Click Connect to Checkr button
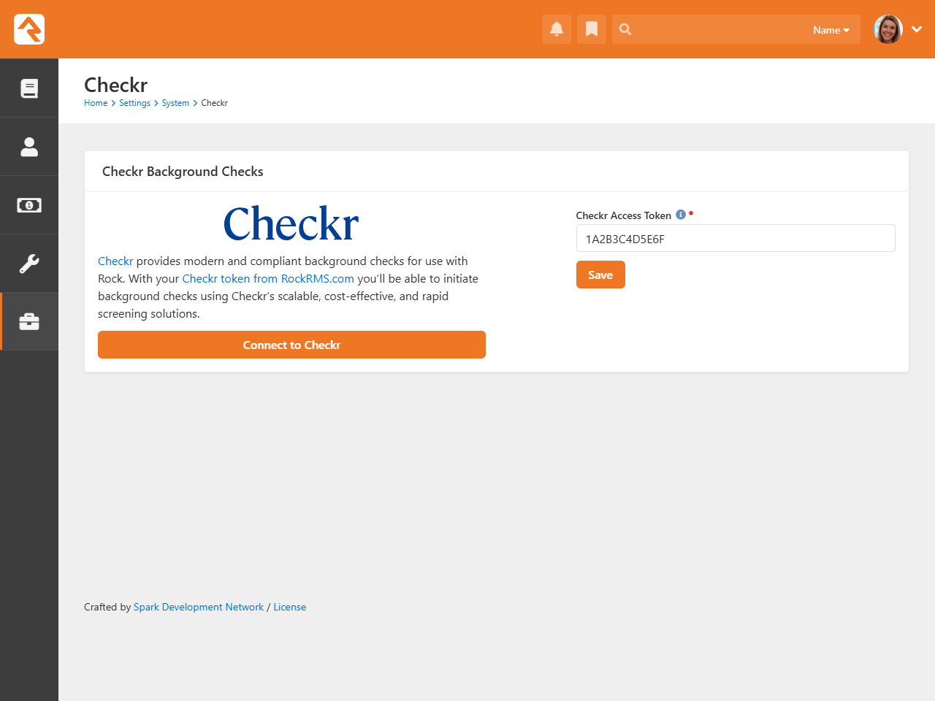935x701 pixels. click(x=291, y=345)
